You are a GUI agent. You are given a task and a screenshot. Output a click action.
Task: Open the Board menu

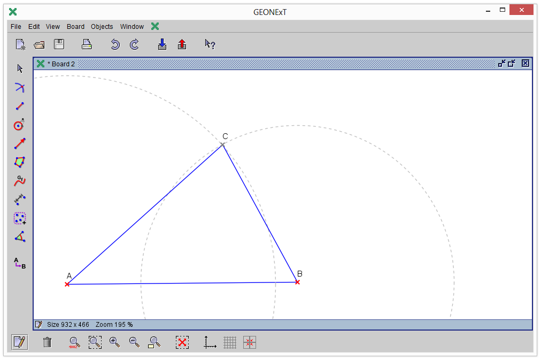[x=75, y=27]
